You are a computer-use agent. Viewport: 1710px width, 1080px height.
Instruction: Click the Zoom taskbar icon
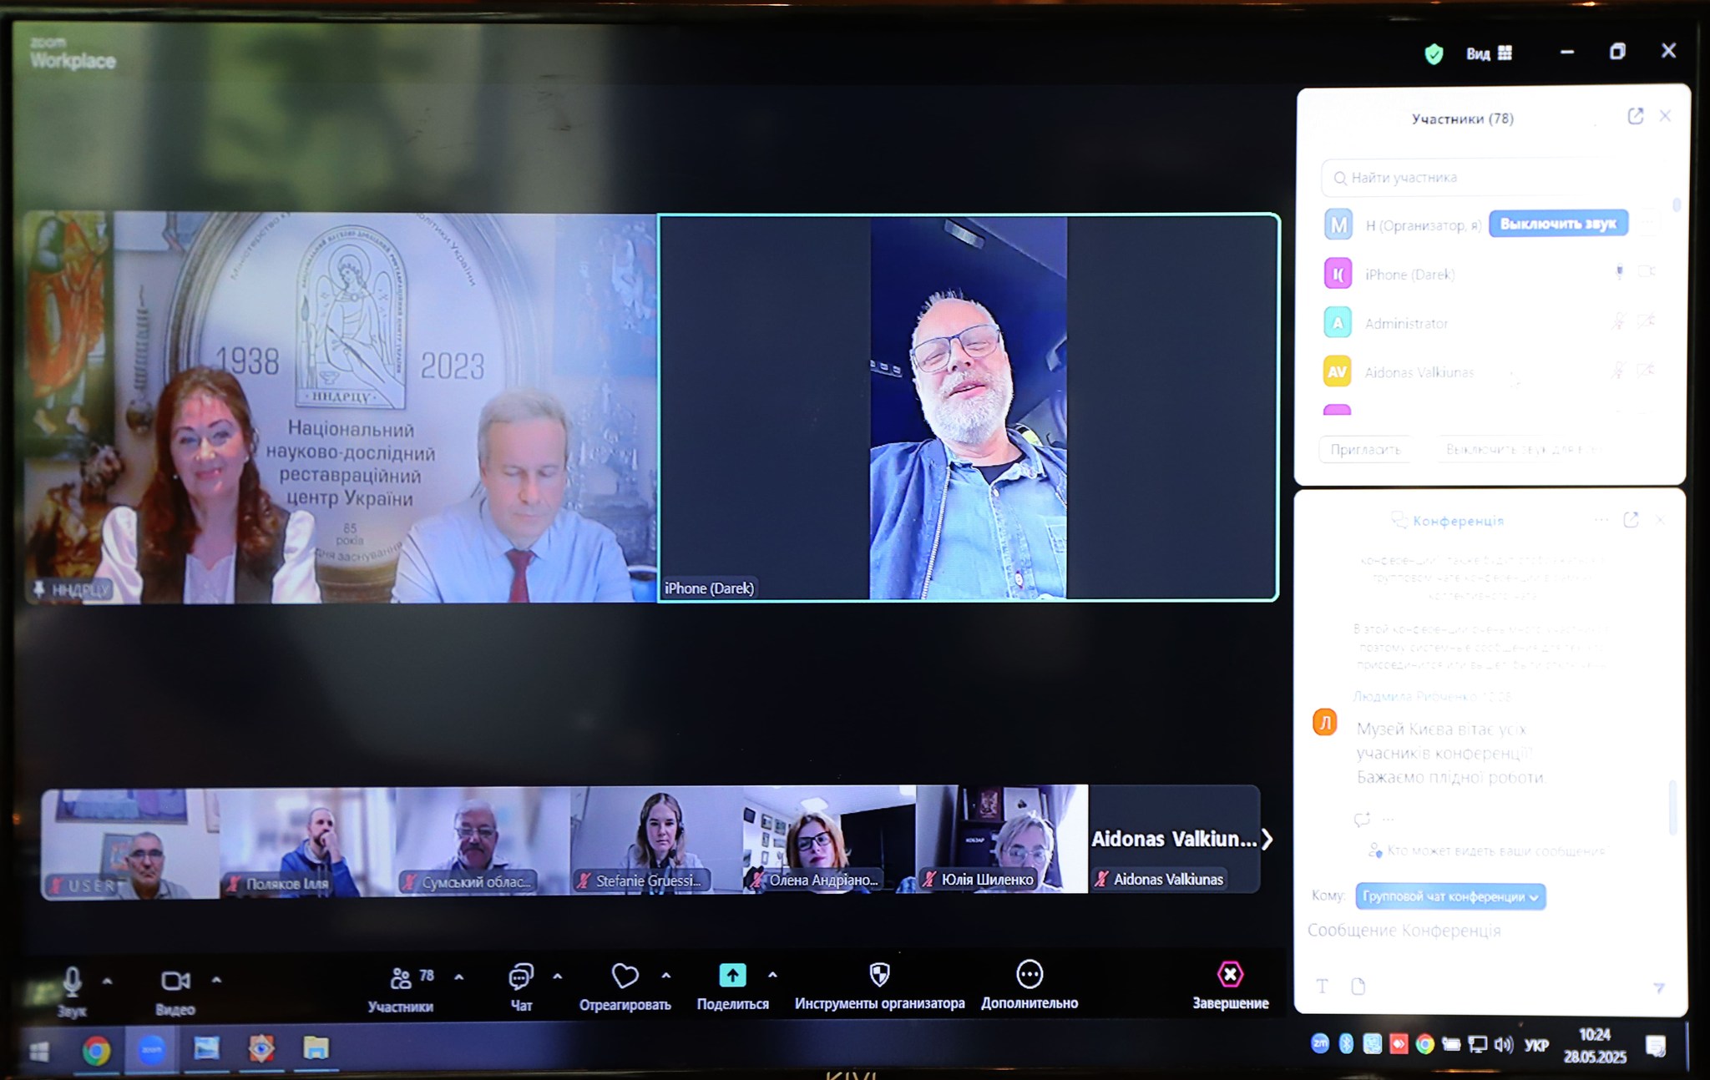click(x=151, y=1050)
